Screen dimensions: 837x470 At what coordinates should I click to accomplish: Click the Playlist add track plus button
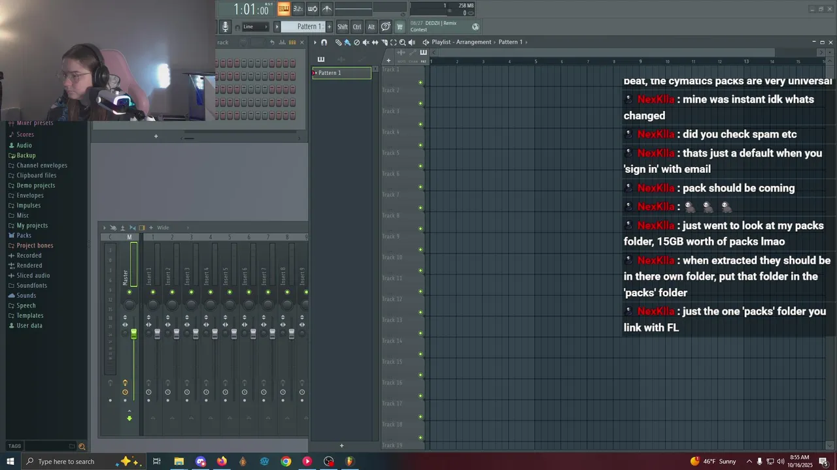[388, 61]
